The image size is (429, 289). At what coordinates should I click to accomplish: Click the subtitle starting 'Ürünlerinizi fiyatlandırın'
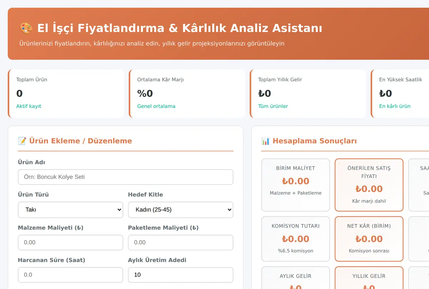[152, 43]
